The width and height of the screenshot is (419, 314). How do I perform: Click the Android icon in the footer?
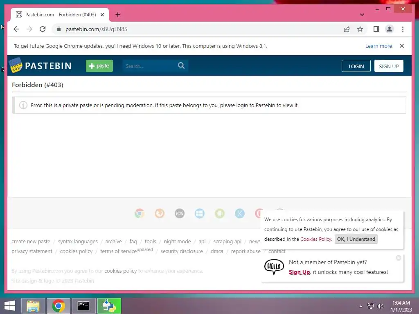pos(220,213)
